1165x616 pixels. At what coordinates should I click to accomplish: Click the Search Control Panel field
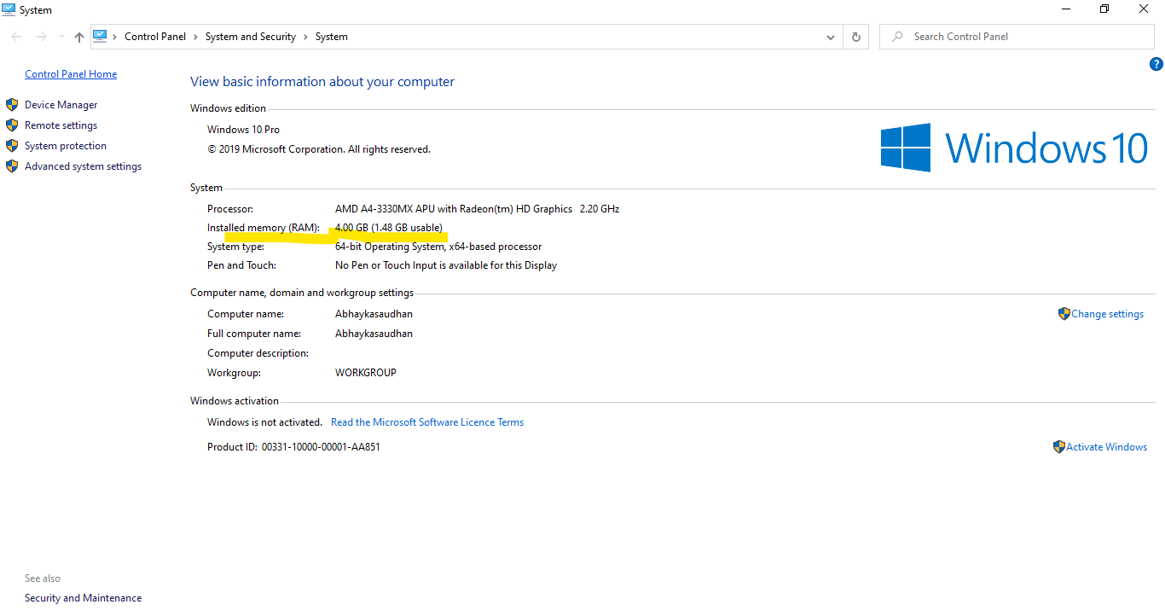coord(1017,37)
